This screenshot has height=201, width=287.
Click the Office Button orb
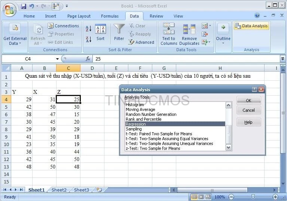(x=9, y=10)
